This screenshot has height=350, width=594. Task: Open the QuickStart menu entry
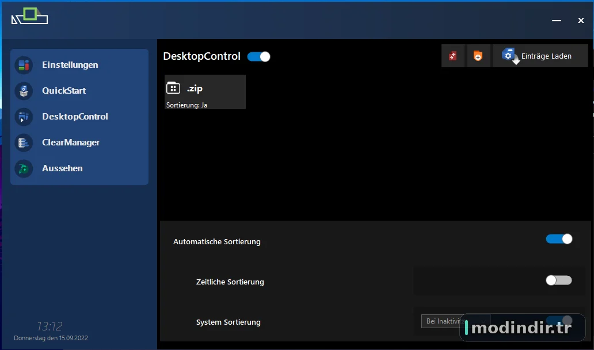pyautogui.click(x=64, y=91)
